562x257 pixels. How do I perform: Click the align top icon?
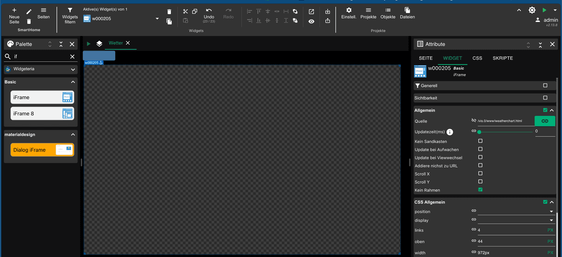(x=259, y=11)
